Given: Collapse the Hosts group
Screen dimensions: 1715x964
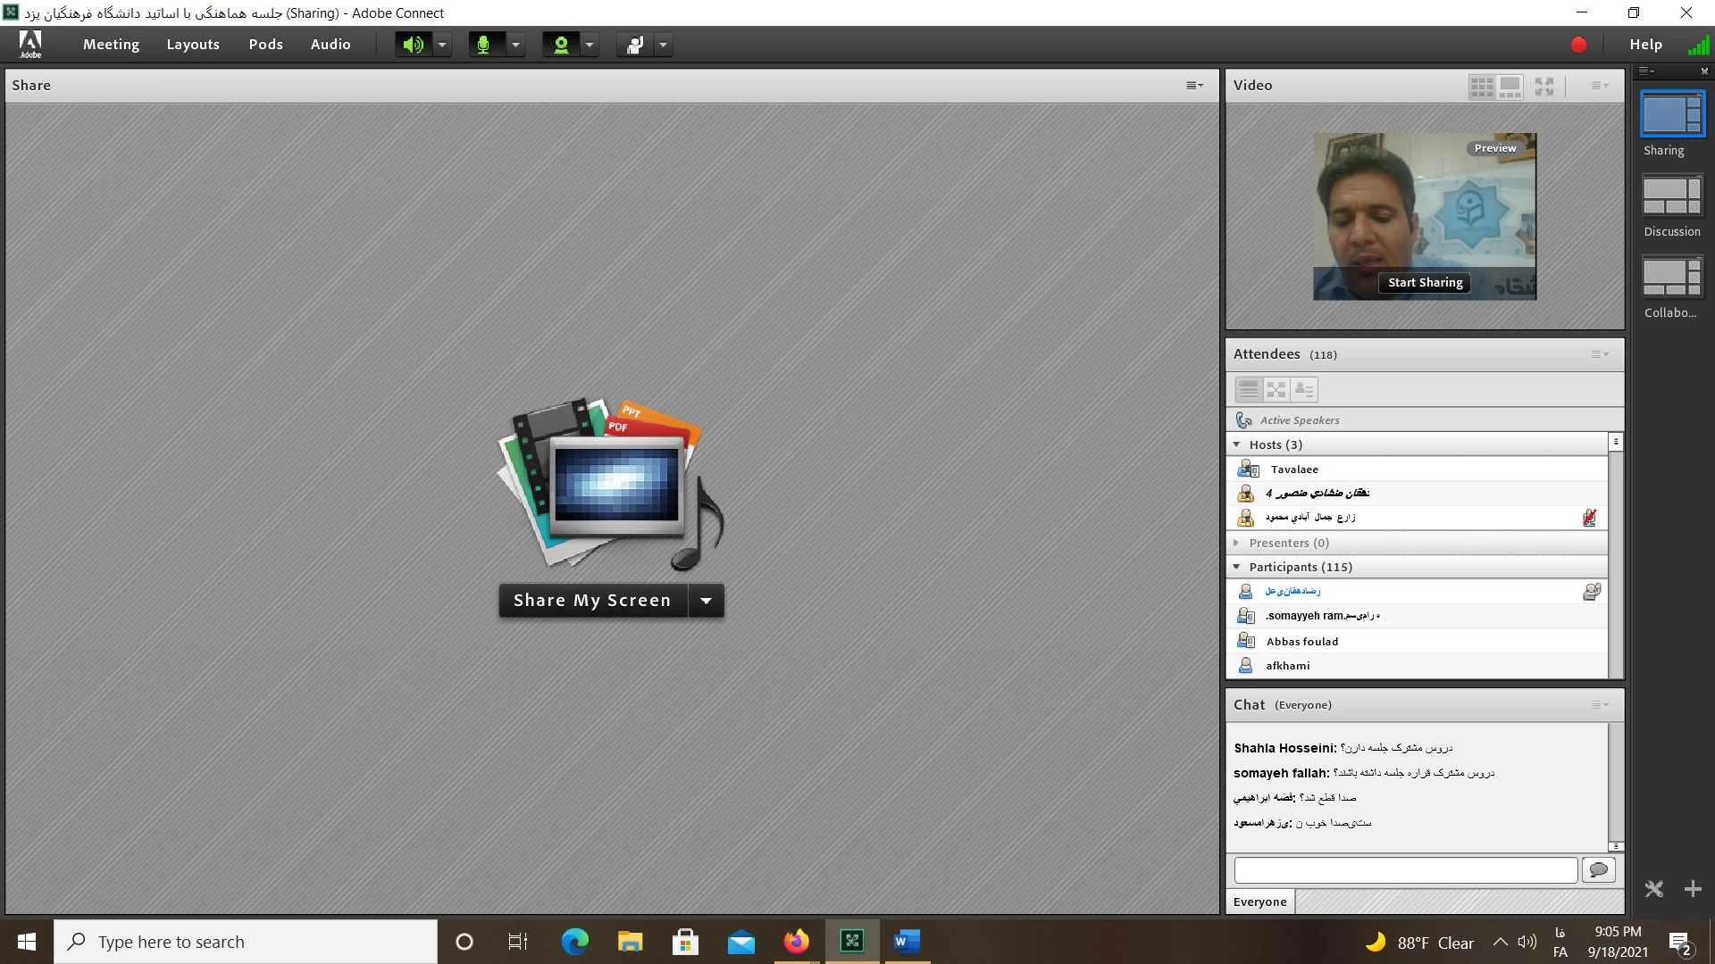Looking at the screenshot, I should tap(1237, 445).
